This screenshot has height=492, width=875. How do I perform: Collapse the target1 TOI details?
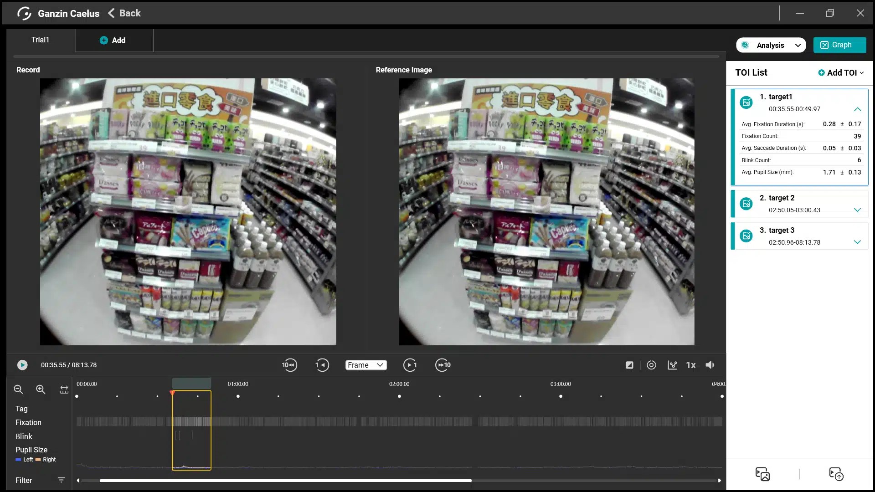click(x=857, y=109)
